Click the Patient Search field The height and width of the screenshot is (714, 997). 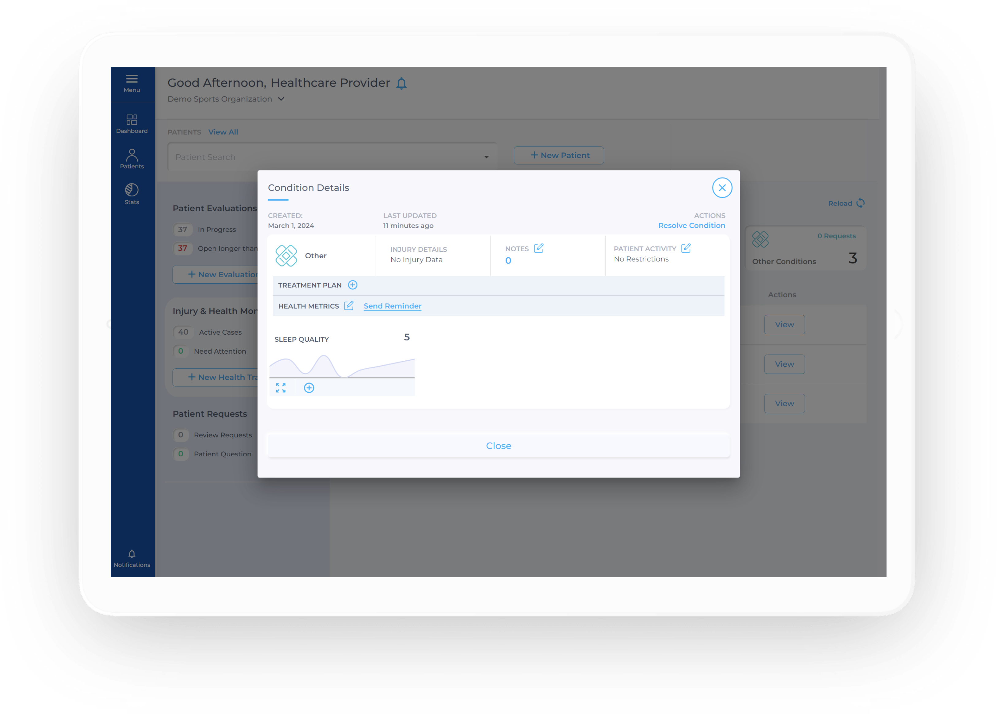332,157
